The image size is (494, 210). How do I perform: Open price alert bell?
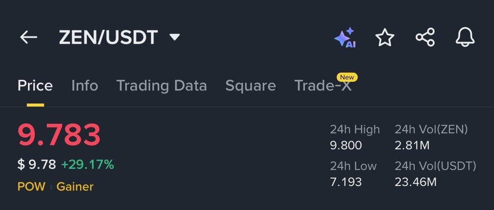465,38
